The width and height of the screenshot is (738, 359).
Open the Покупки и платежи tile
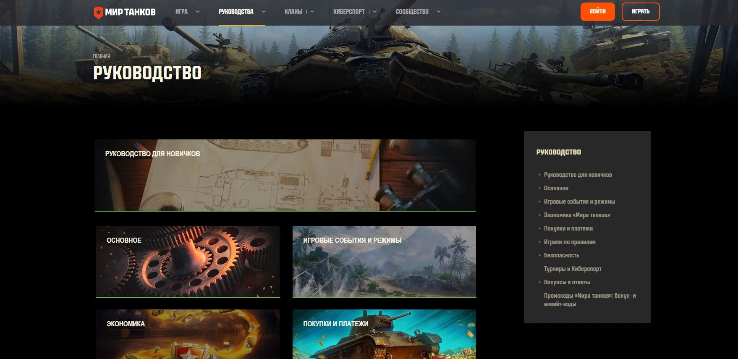384,334
